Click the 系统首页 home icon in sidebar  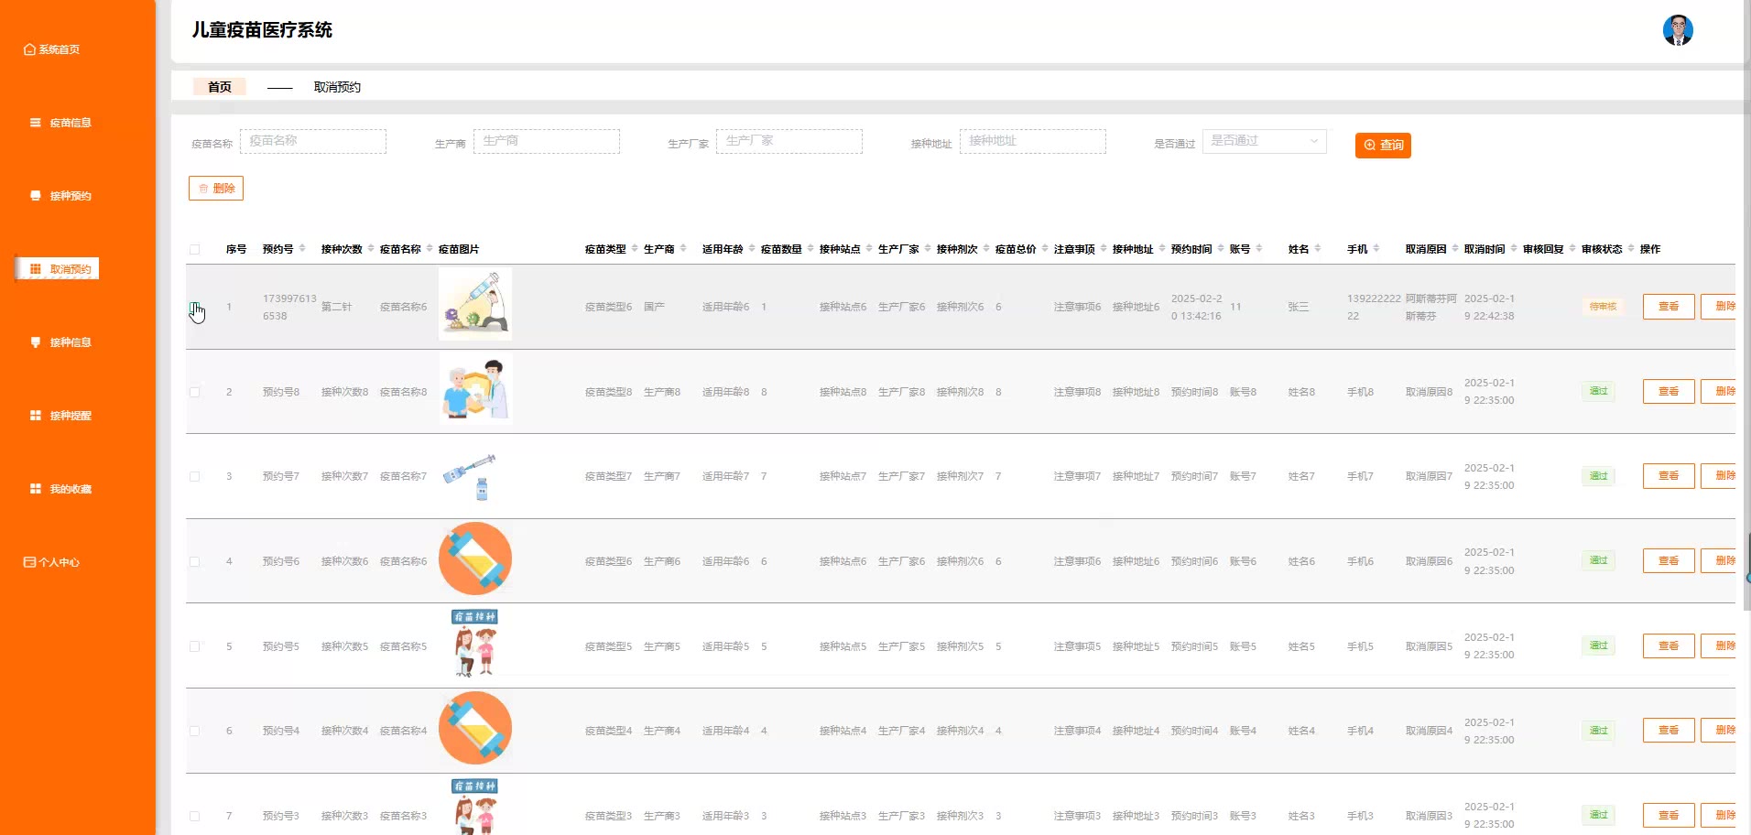29,49
